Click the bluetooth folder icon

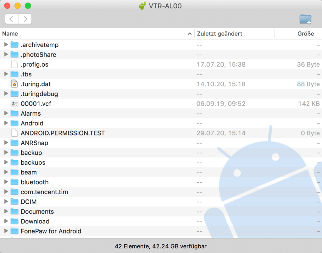pos(14,182)
